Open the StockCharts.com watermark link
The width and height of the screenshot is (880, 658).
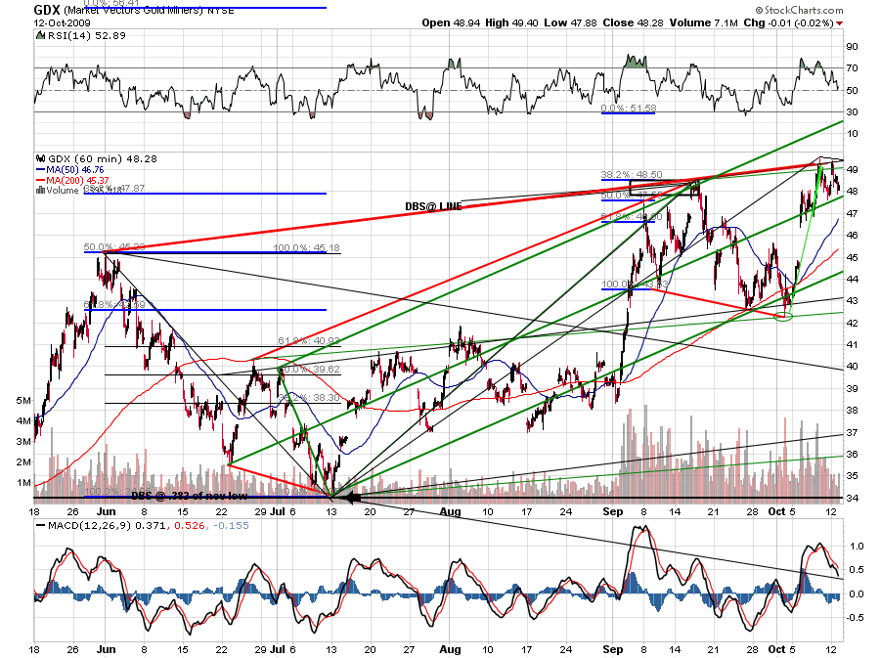click(x=799, y=10)
